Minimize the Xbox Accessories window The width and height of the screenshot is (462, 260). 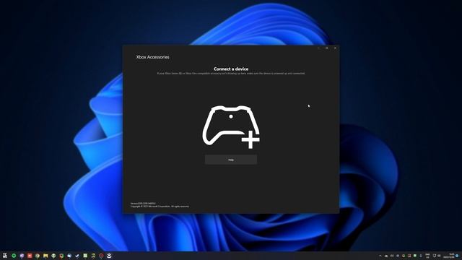pyautogui.click(x=318, y=48)
